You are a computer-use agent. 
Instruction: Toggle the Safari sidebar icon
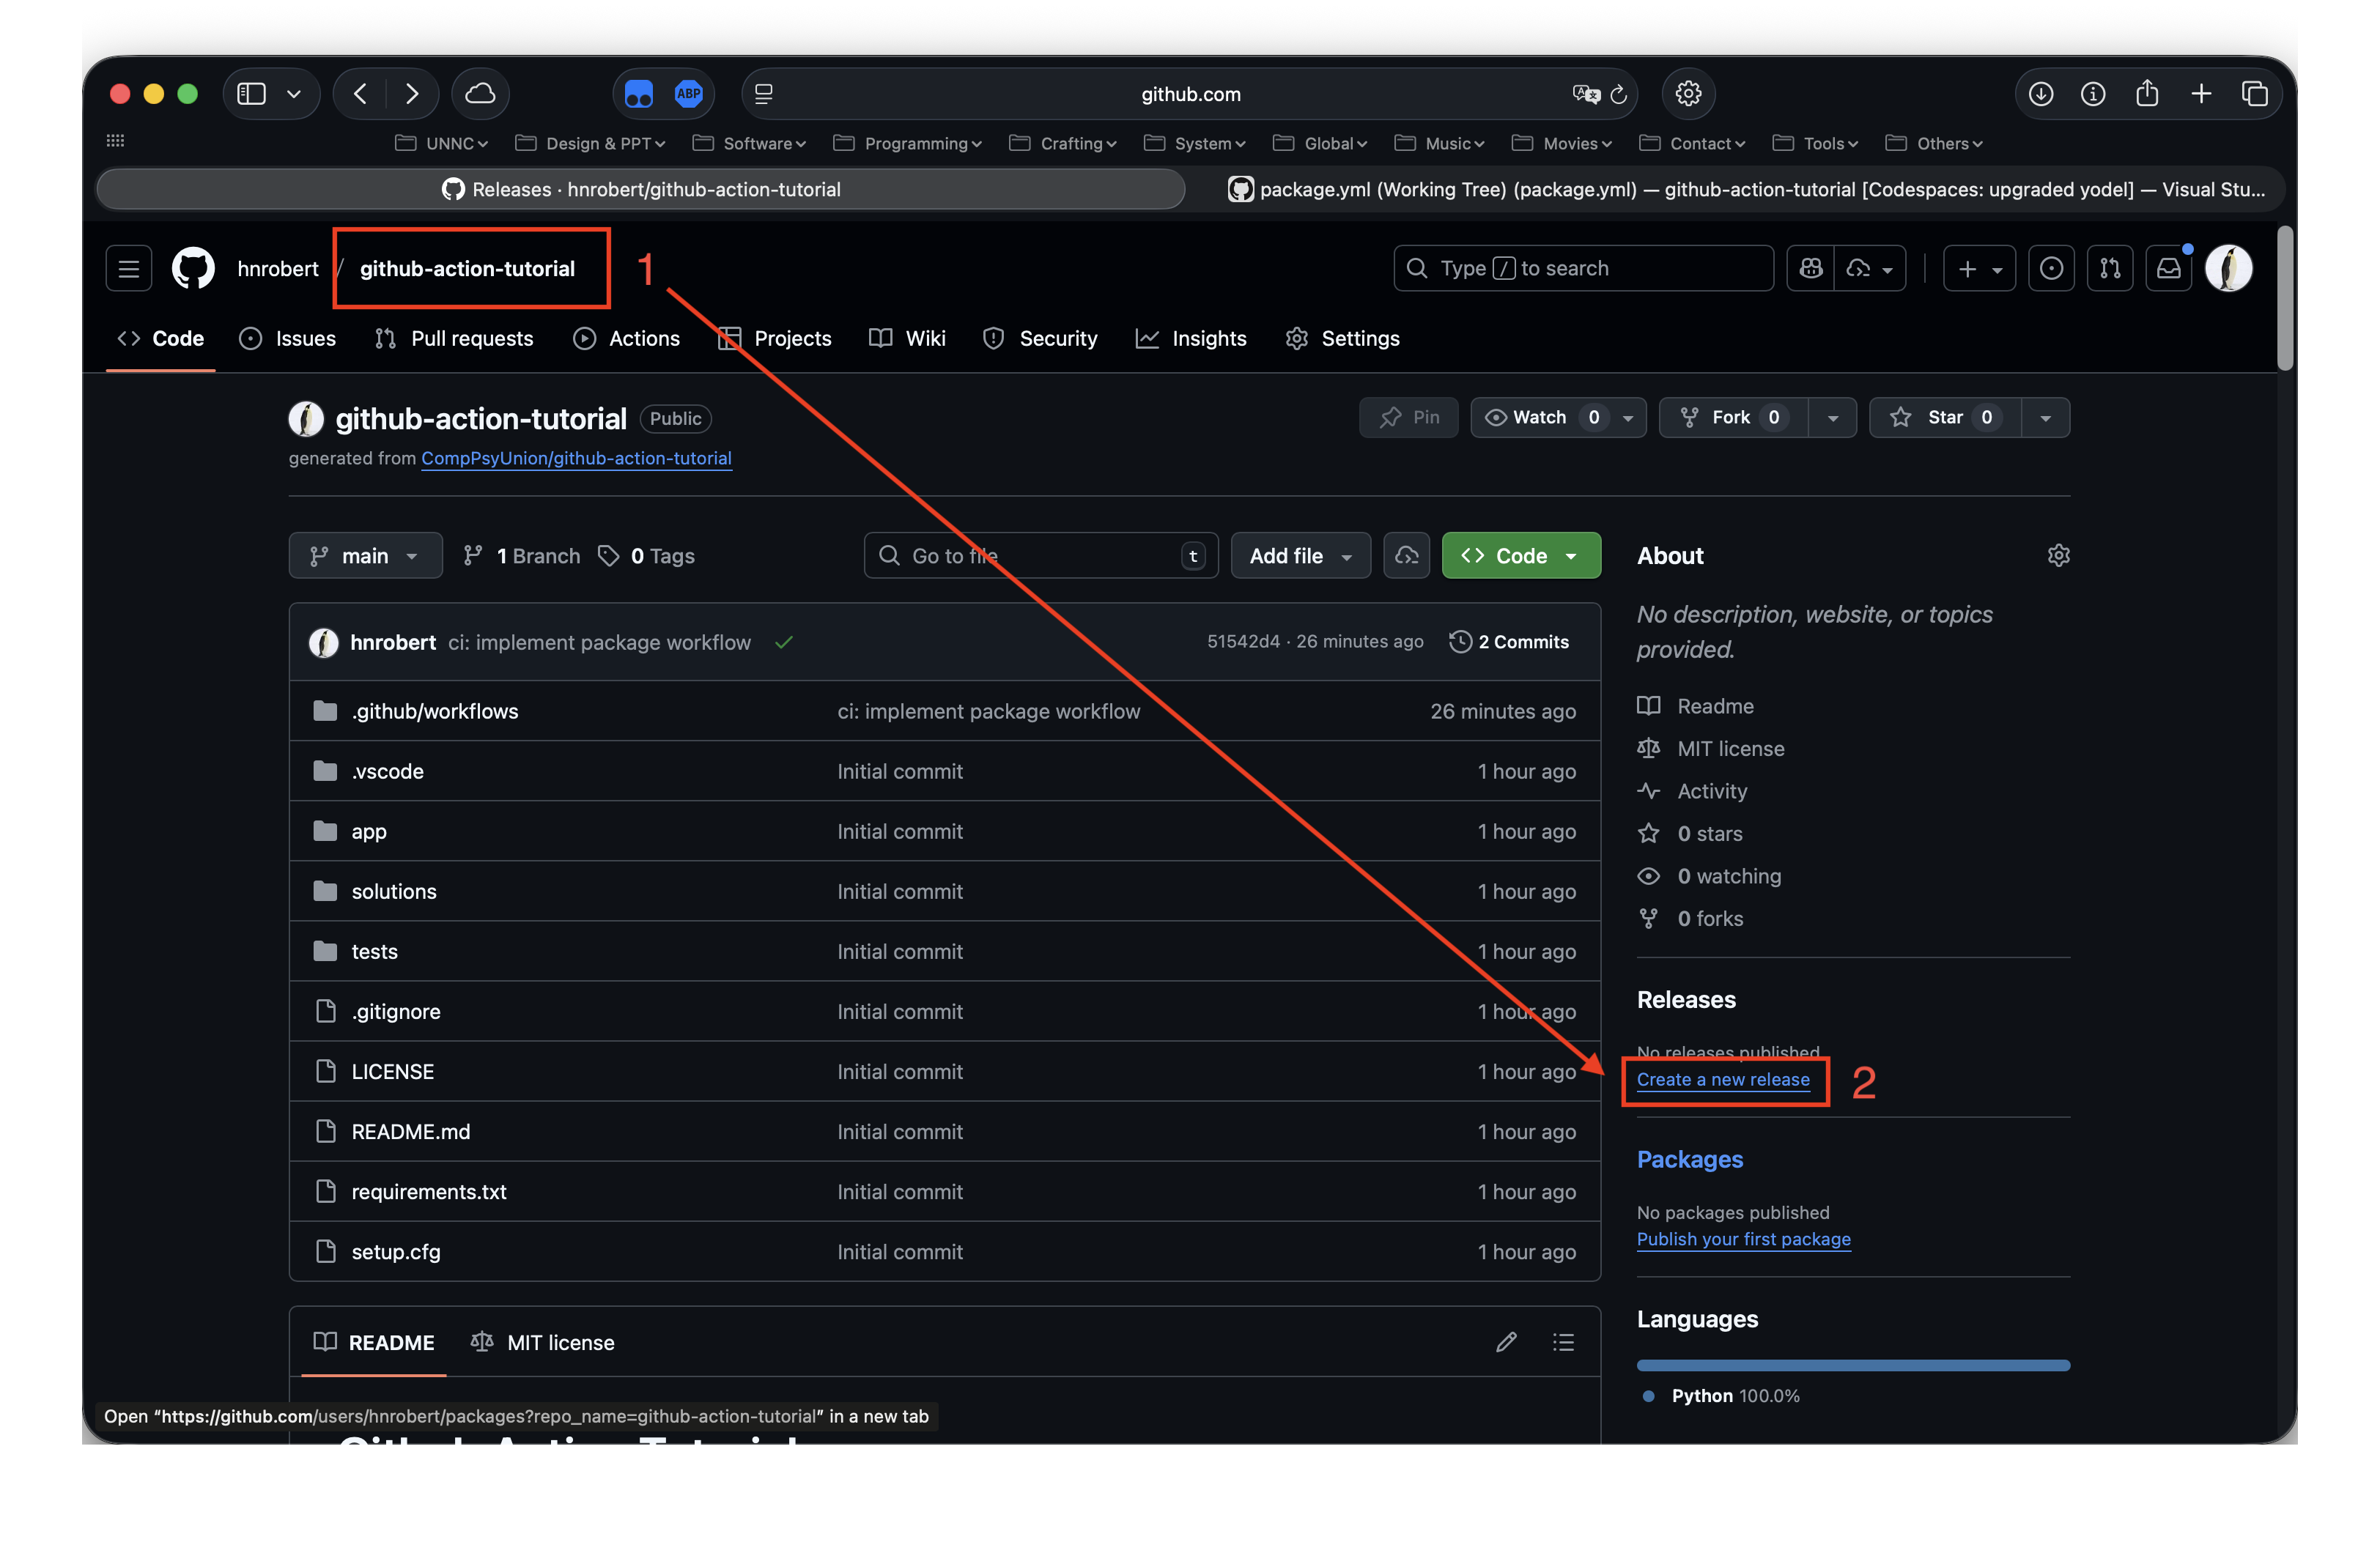pos(251,94)
